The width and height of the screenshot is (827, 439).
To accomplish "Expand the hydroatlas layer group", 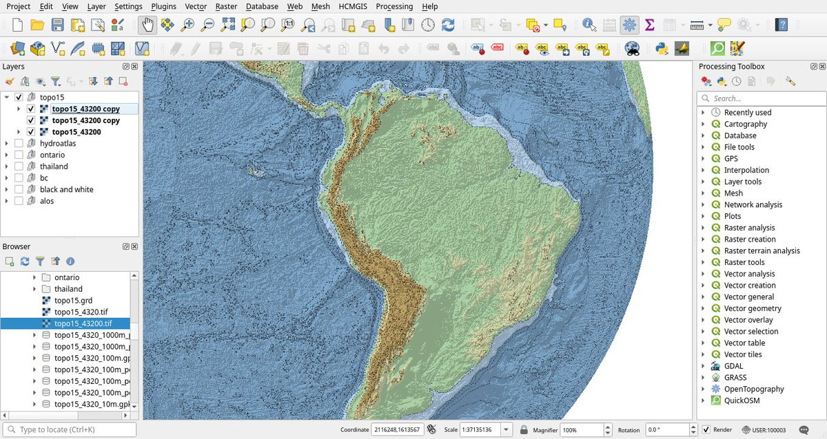I will [x=6, y=143].
